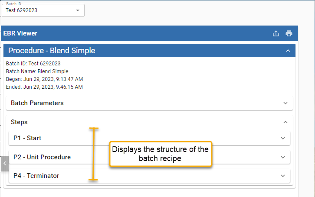This screenshot has width=315, height=197.
Task: Expand the P2 - Unit Procedure chevron
Action: pos(283,157)
